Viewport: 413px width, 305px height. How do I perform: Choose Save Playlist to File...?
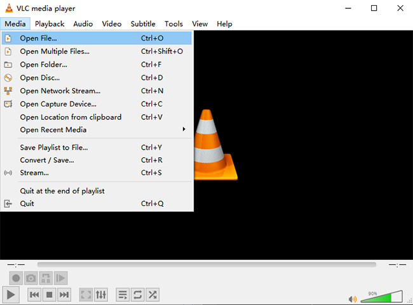pyautogui.click(x=97, y=148)
